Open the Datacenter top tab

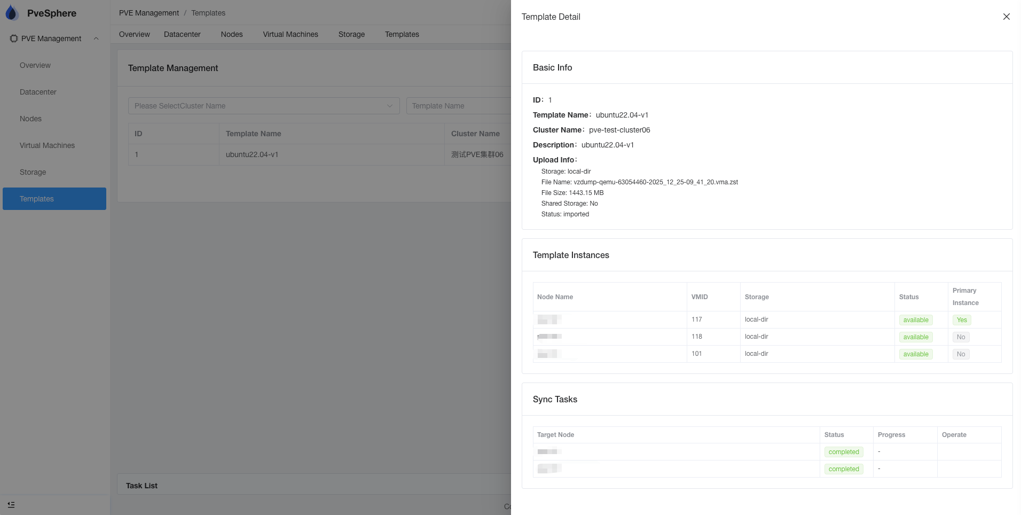182,34
